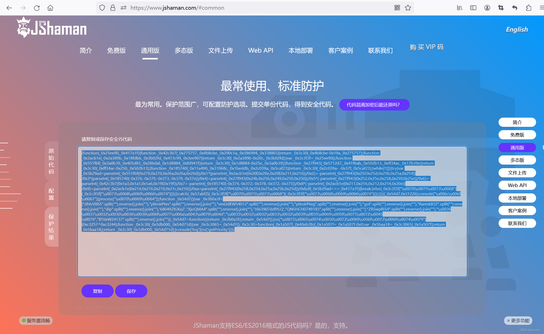The width and height of the screenshot is (544, 334).
Task: Click the browser user profile icon
Action: tap(487, 7)
